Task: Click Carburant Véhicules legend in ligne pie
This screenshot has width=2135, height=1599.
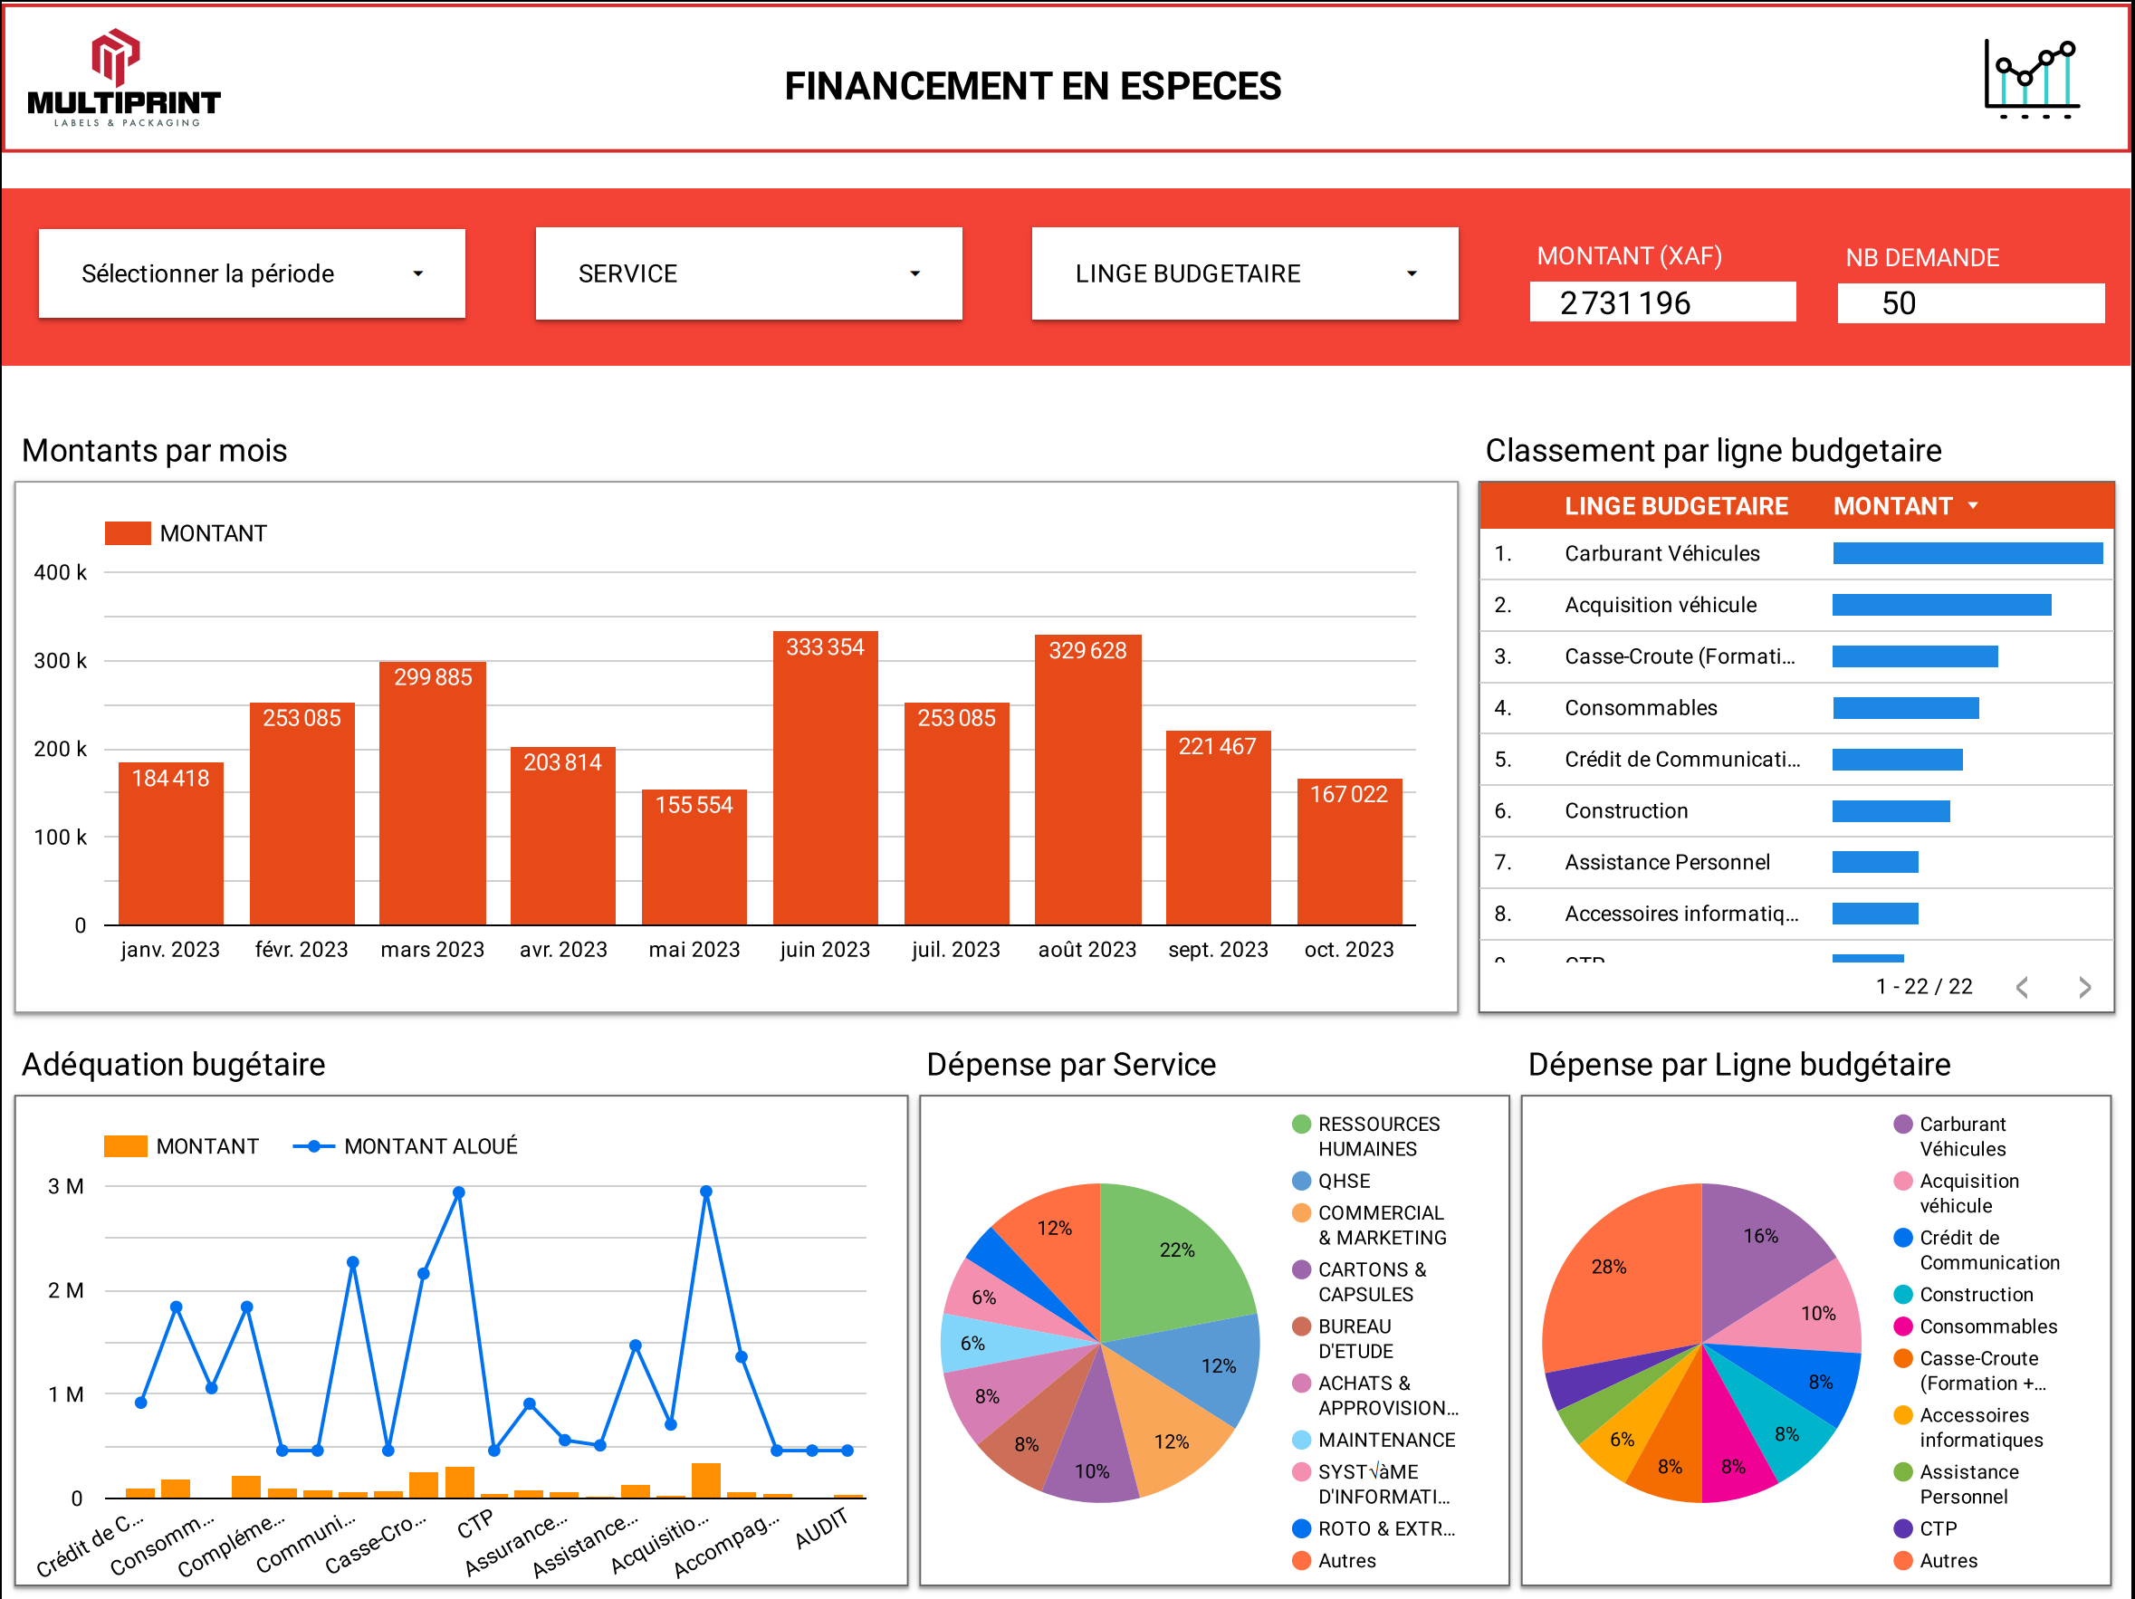Action: click(x=1949, y=1136)
